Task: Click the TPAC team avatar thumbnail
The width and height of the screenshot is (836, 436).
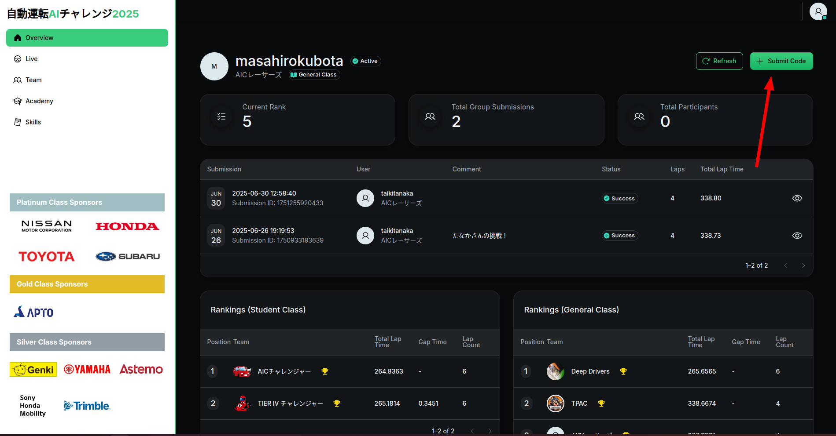Action: tap(555, 403)
